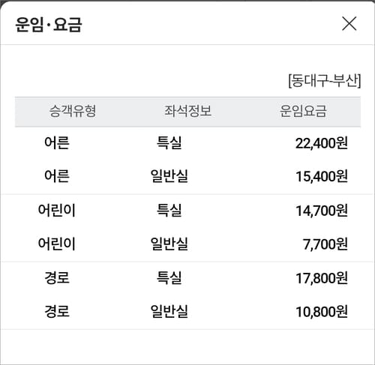375x365 pixels.
Task: Click 어린이 in the 특실 row
Action: [x=57, y=210]
